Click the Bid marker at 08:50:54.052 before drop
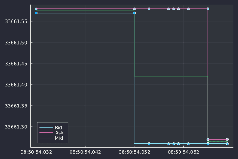Image resolution: width=238 pixels, height=159 pixels. click(134, 13)
